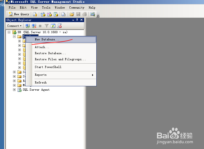Click Connect Object Explorer icon

[27, 26]
